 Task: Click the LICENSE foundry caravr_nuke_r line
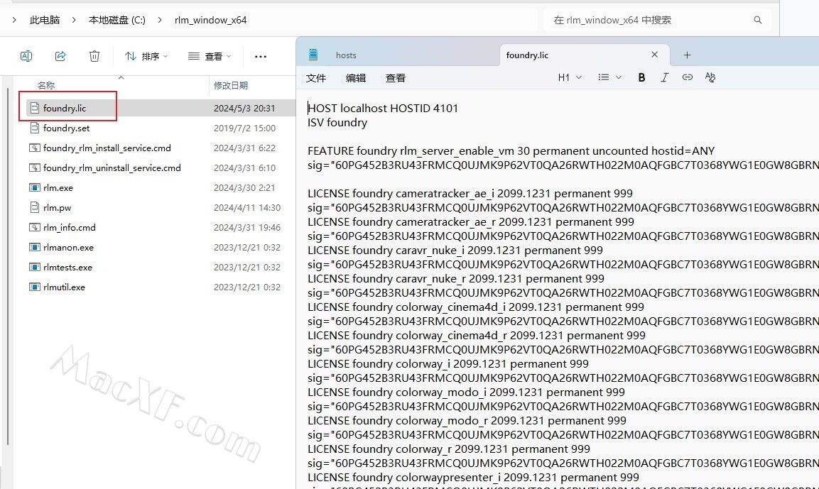(456, 279)
